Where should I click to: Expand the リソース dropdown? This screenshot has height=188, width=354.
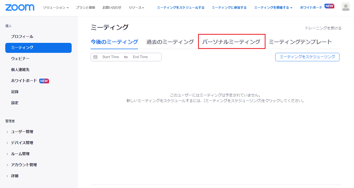click(x=136, y=8)
